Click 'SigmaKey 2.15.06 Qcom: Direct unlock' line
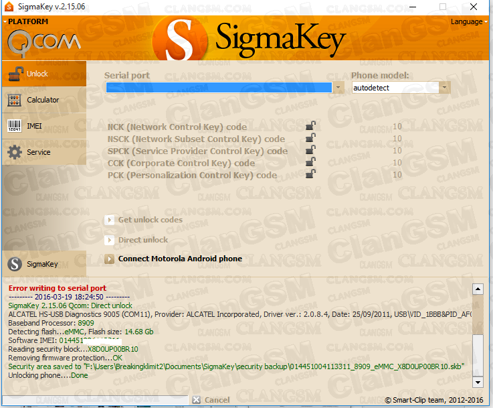The image size is (493, 408). pyautogui.click(x=70, y=305)
